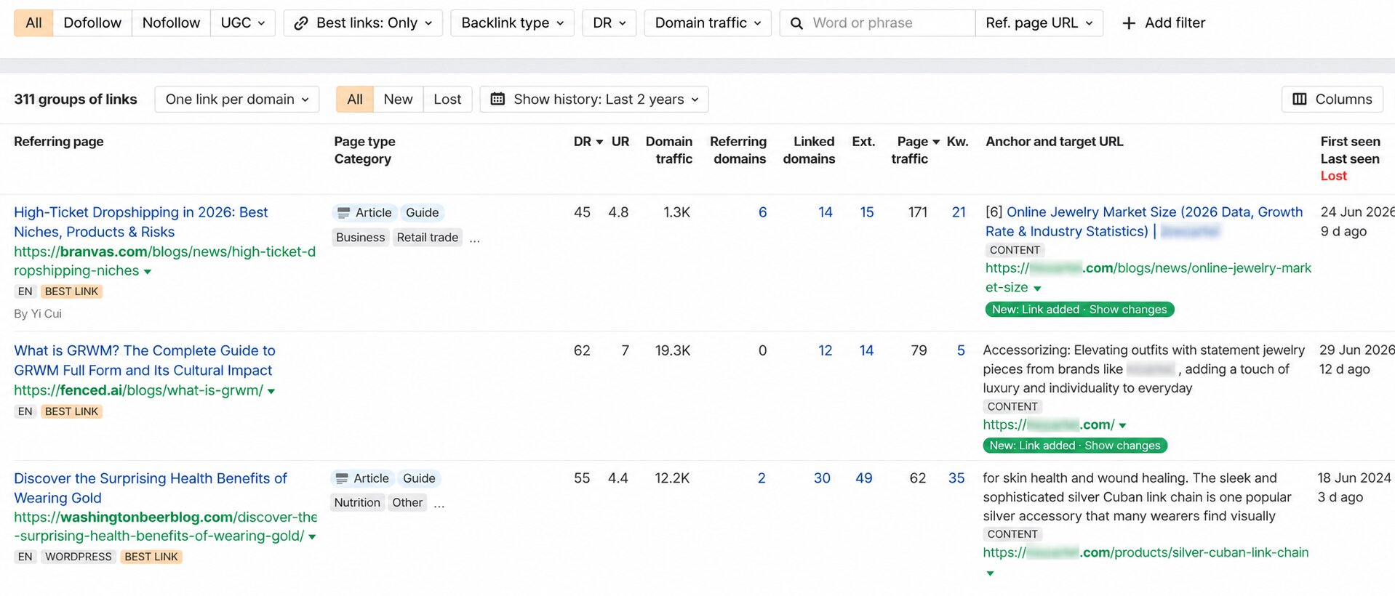1395x596 pixels.
Task: Select the Lost links tab
Action: tap(447, 99)
